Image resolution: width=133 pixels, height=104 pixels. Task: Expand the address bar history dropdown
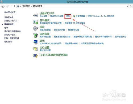[127, 6]
